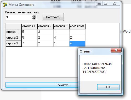Select cell строка 1, своб.коэф
This screenshot has width=131, height=100.
click(x=77, y=32)
